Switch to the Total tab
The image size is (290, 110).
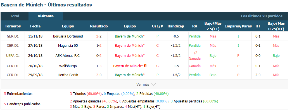[15, 16]
